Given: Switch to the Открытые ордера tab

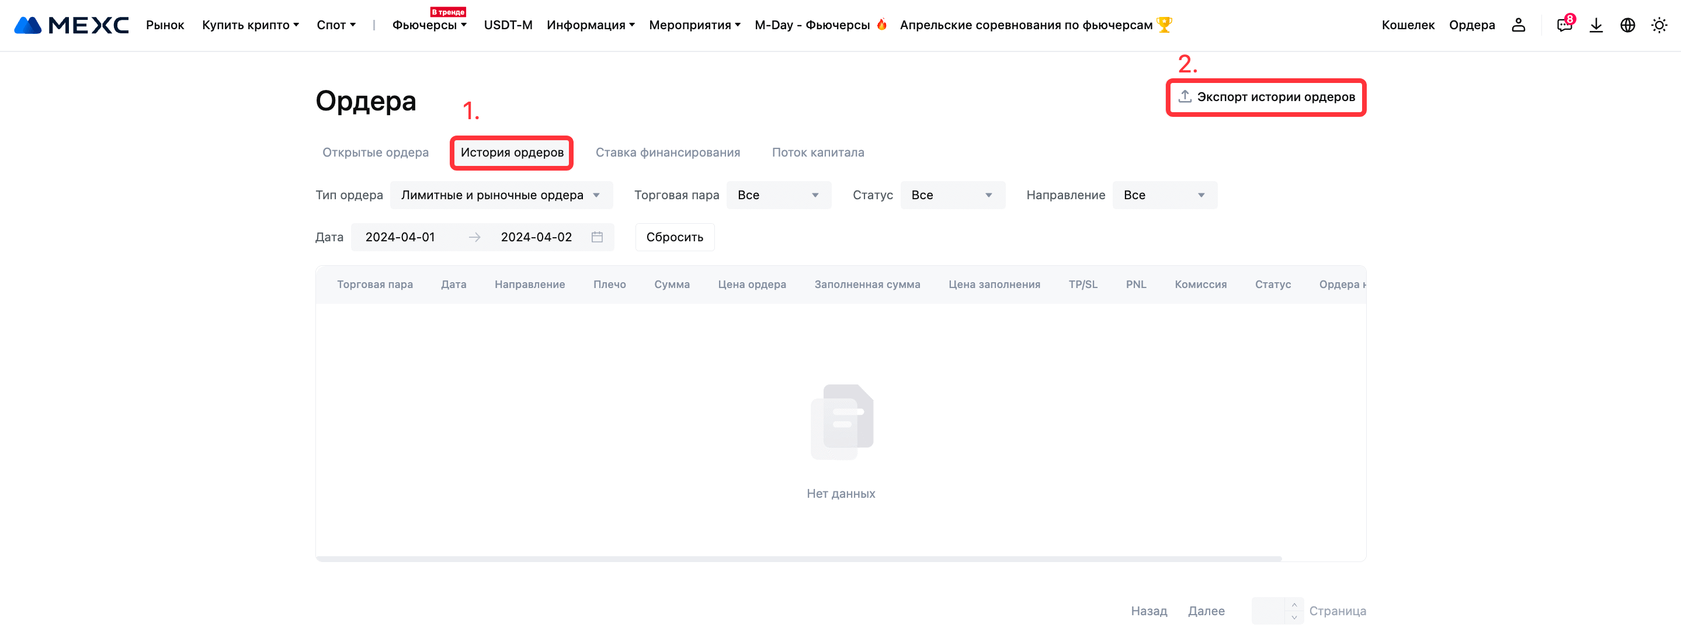Looking at the screenshot, I should click(375, 152).
